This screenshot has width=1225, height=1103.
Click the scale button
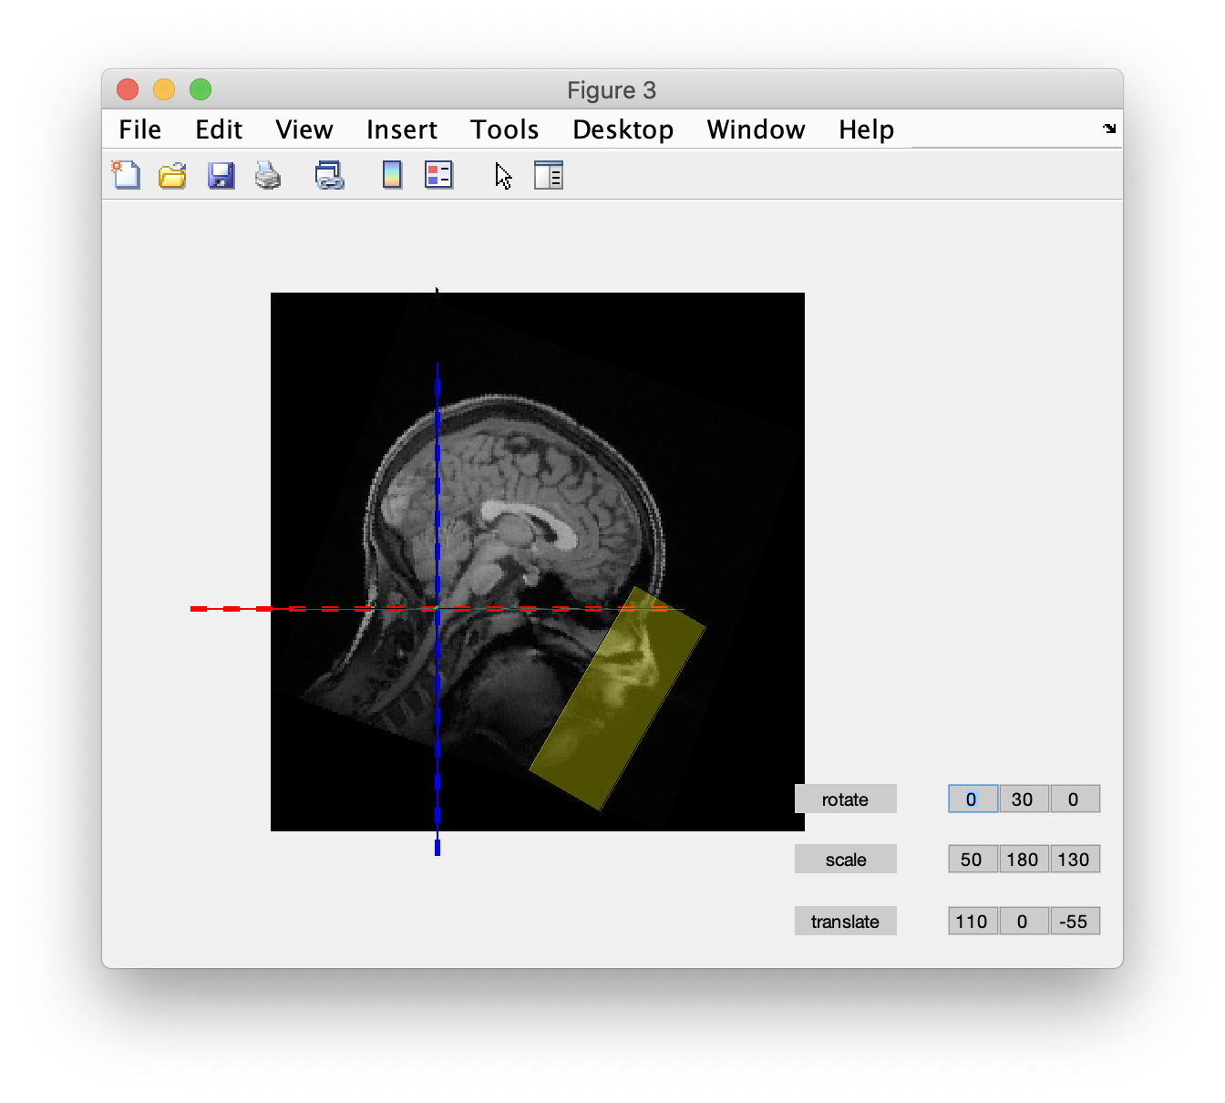pyautogui.click(x=846, y=860)
